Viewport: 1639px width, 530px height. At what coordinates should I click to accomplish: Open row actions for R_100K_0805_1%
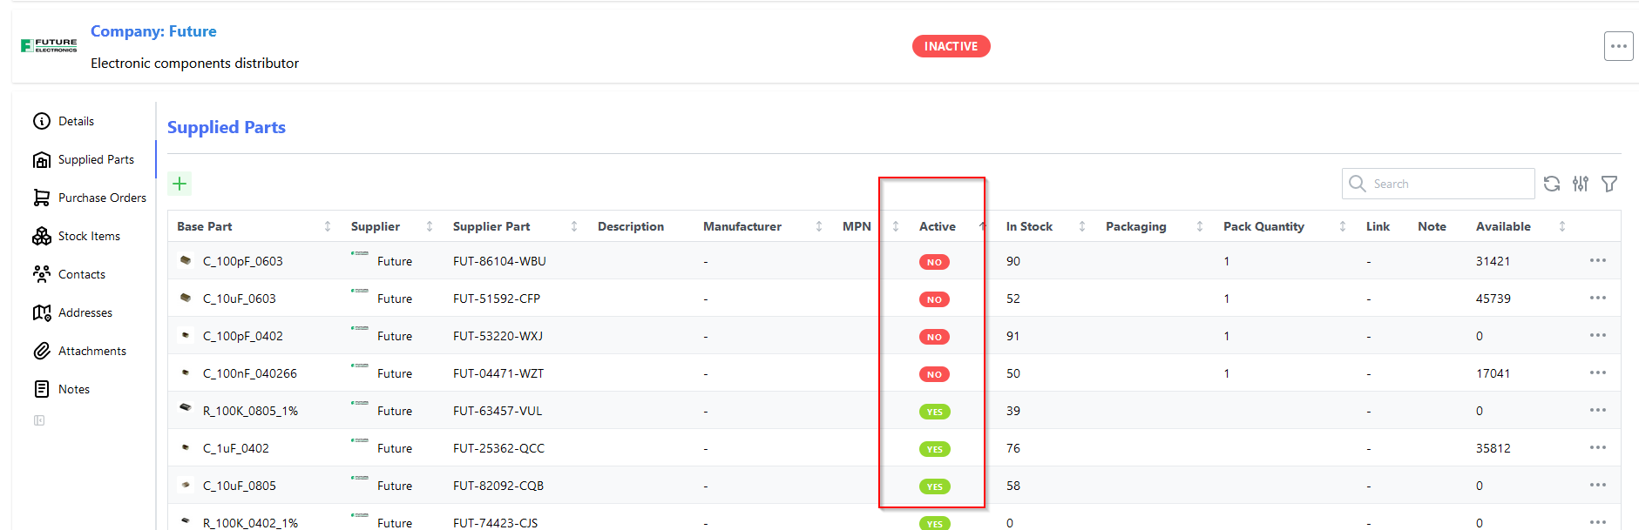[x=1597, y=411]
